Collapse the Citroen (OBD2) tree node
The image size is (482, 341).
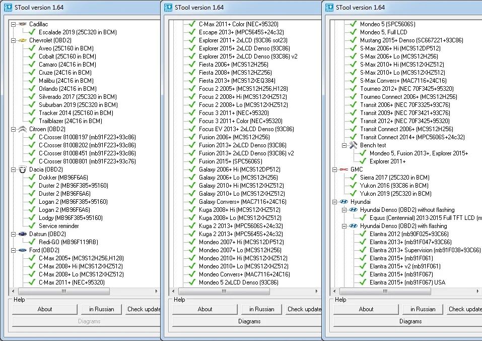pyautogui.click(x=13, y=129)
